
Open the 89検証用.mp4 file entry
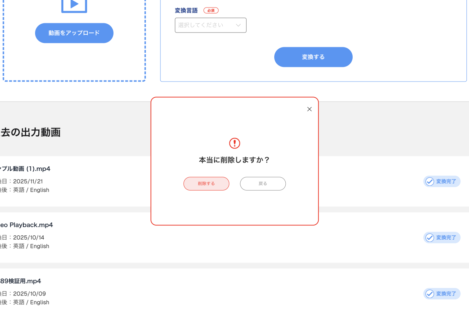pyautogui.click(x=21, y=281)
